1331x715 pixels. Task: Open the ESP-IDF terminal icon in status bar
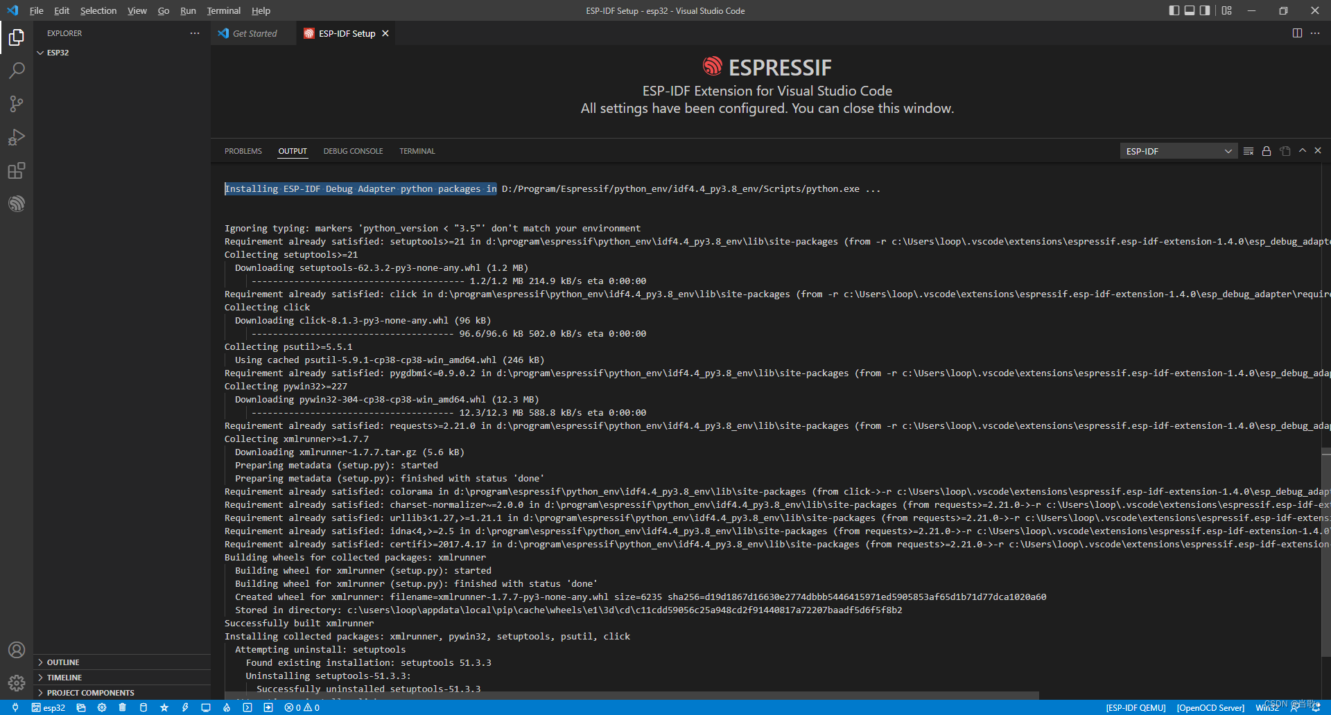(247, 707)
